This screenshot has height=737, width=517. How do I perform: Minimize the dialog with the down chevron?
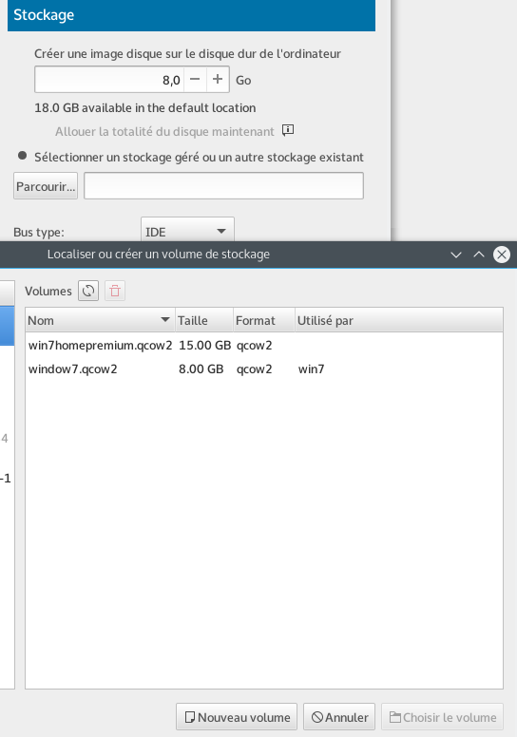[456, 255]
